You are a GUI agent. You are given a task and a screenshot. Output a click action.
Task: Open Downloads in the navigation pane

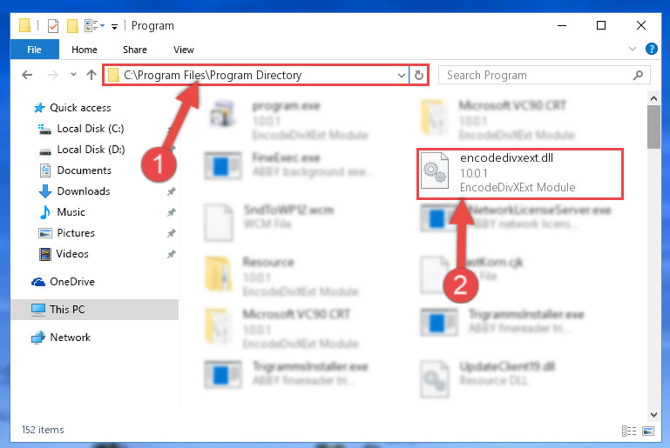(x=84, y=191)
